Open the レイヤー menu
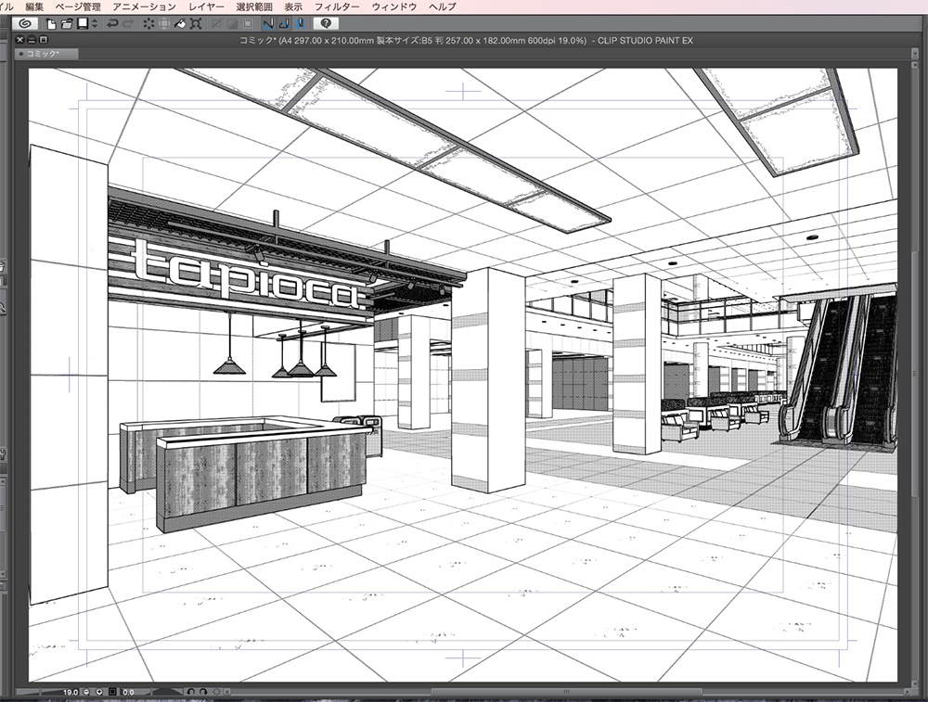 coord(207,7)
